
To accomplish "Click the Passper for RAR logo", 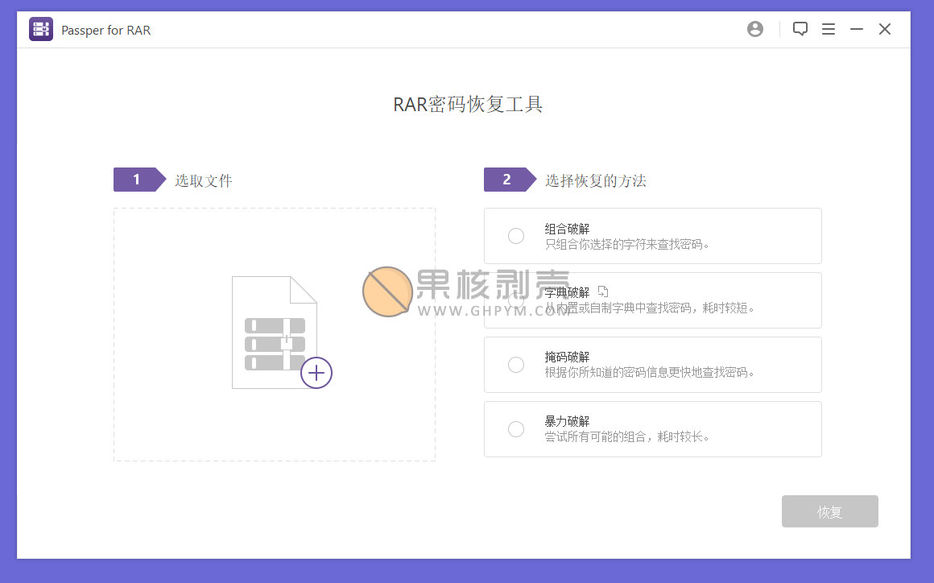I will click(41, 29).
